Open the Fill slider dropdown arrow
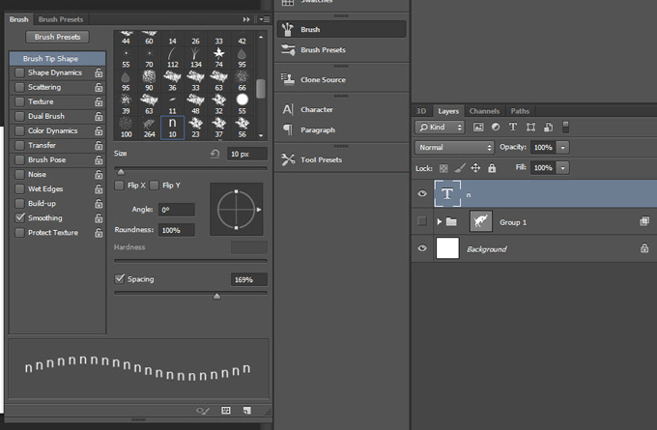This screenshot has height=430, width=657. coord(562,168)
